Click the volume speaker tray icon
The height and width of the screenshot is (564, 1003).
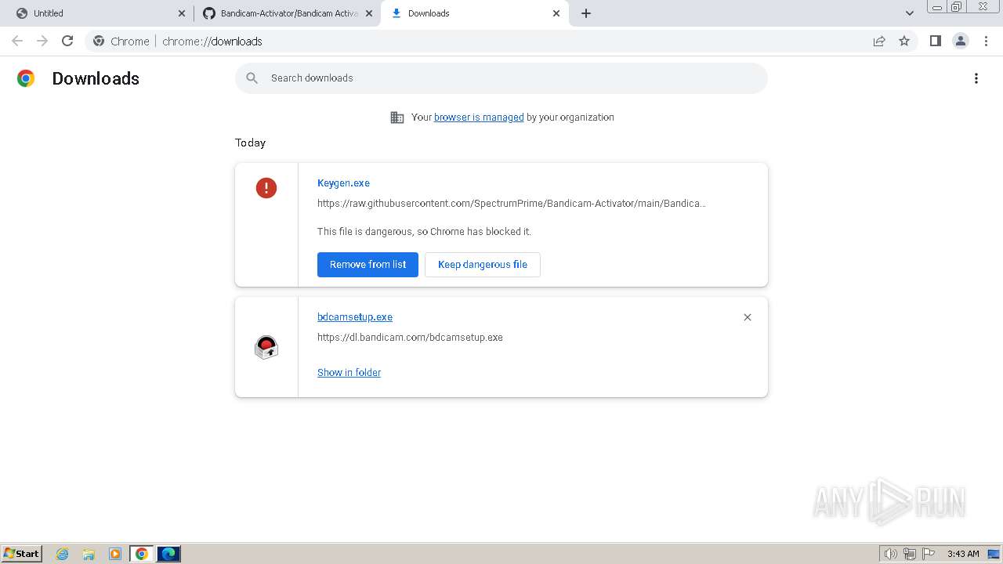(890, 554)
